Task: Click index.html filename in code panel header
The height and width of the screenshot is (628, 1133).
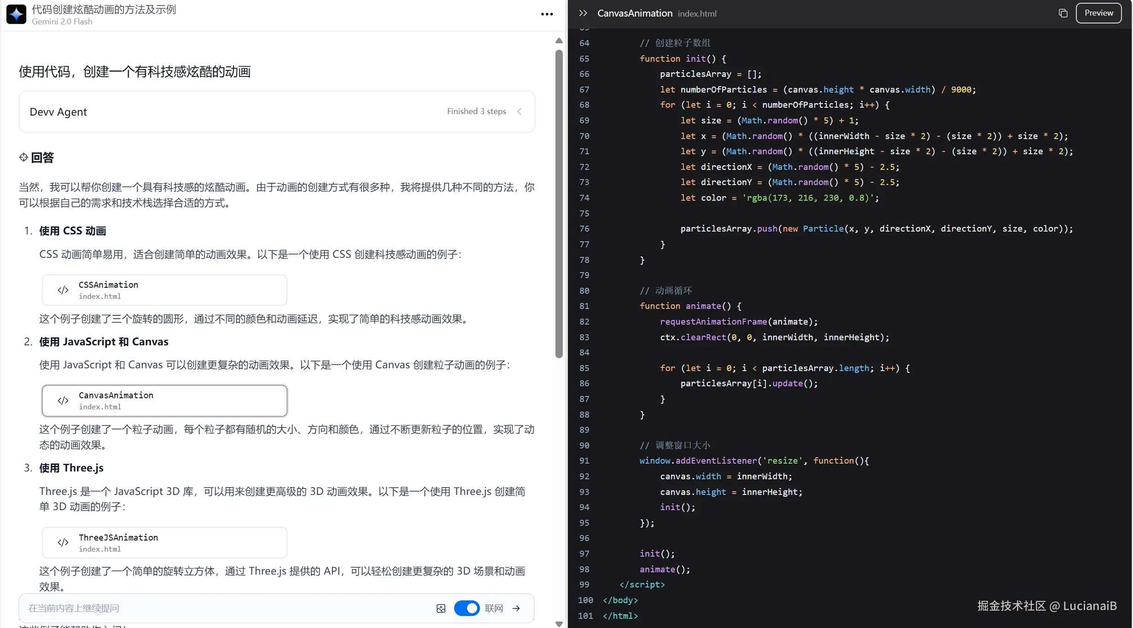Action: [x=697, y=14]
